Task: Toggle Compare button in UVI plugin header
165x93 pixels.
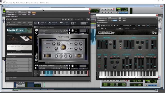Action: (115, 20)
